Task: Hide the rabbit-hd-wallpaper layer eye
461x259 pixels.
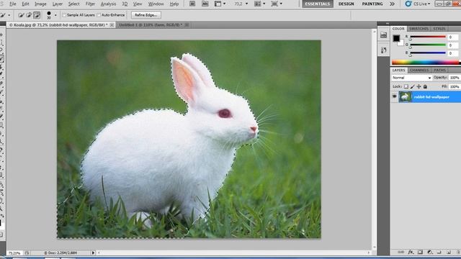Action: (395, 96)
